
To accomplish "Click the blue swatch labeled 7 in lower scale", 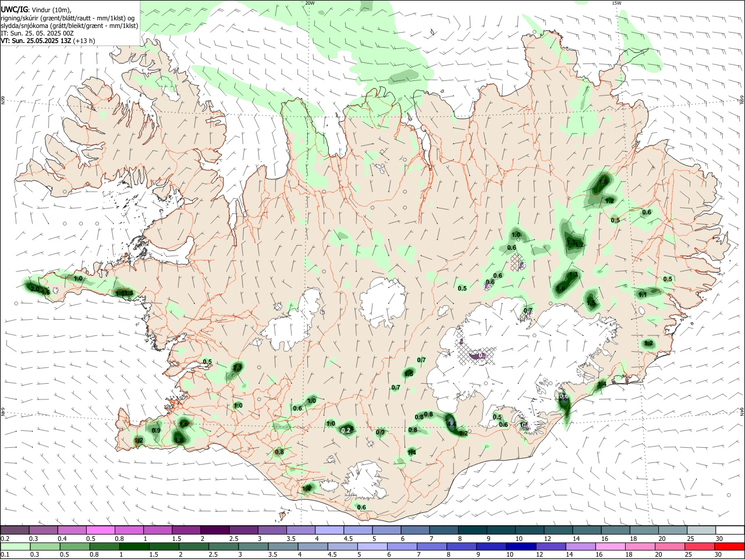I will click(x=432, y=546).
